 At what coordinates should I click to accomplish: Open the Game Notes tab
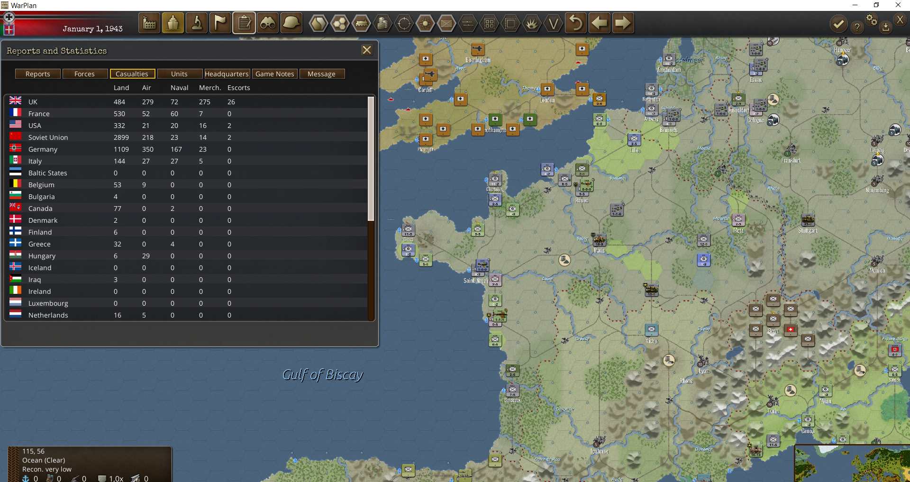(x=275, y=74)
